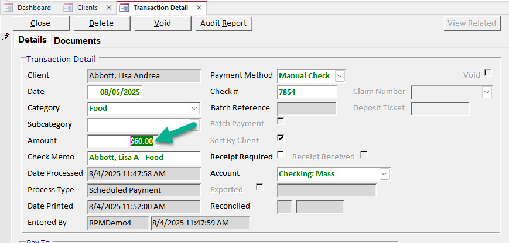Click the Audit Report button
This screenshot has width=509, height=243.
click(223, 23)
